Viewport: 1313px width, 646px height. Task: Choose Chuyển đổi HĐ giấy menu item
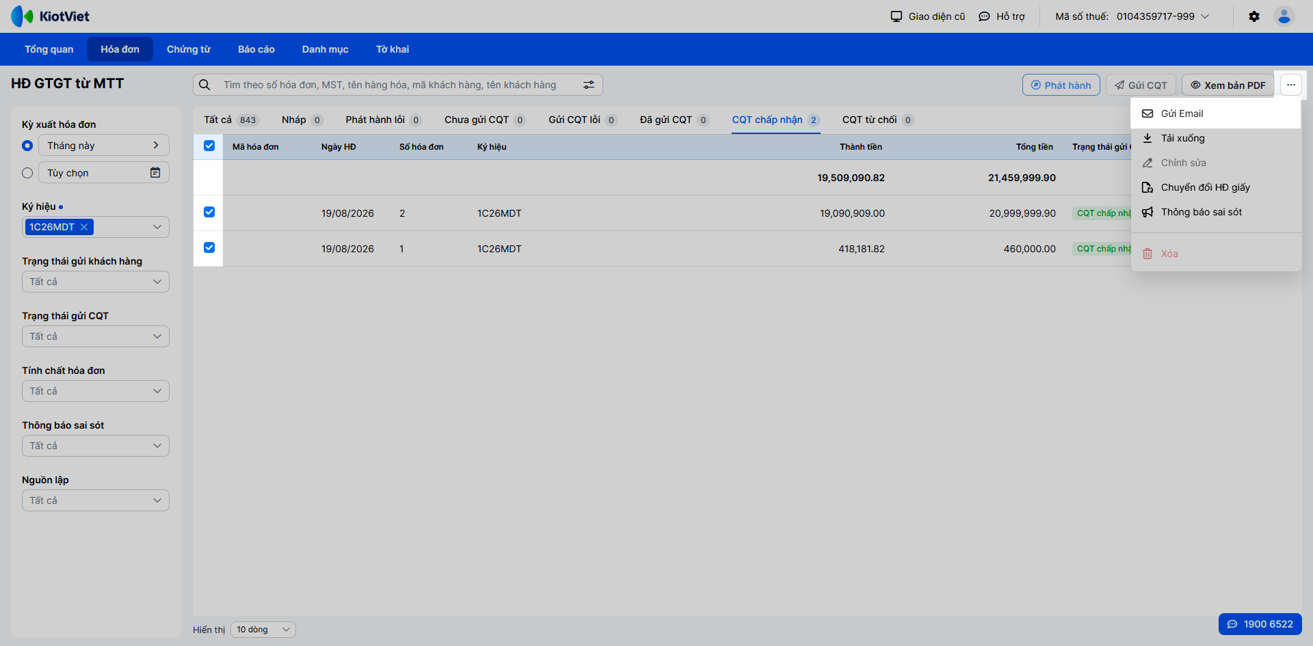(x=1216, y=187)
